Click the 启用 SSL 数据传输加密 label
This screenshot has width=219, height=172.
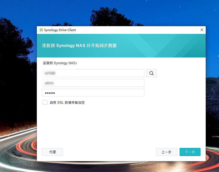tap(67, 103)
